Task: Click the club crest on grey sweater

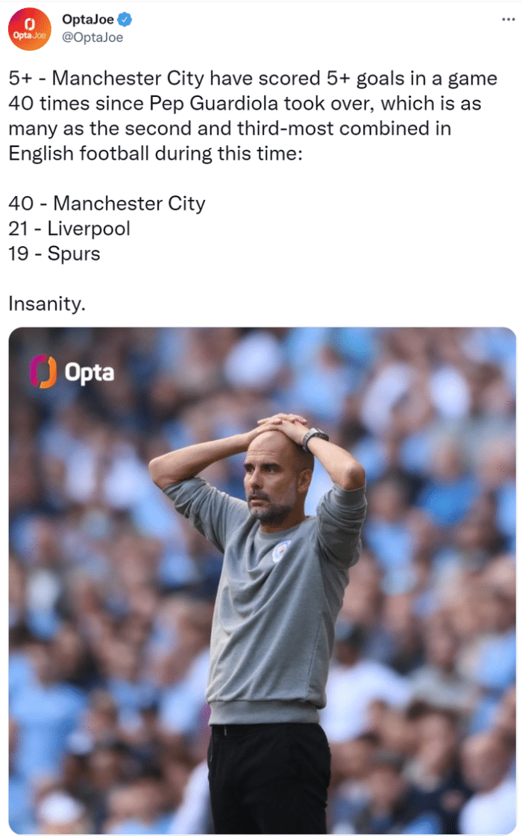Action: point(281,552)
